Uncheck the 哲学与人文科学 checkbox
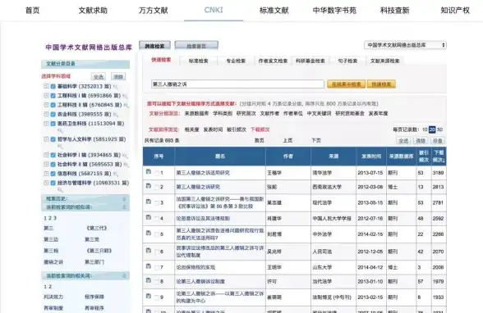Viewport: 483px width, 313px height. 53,139
